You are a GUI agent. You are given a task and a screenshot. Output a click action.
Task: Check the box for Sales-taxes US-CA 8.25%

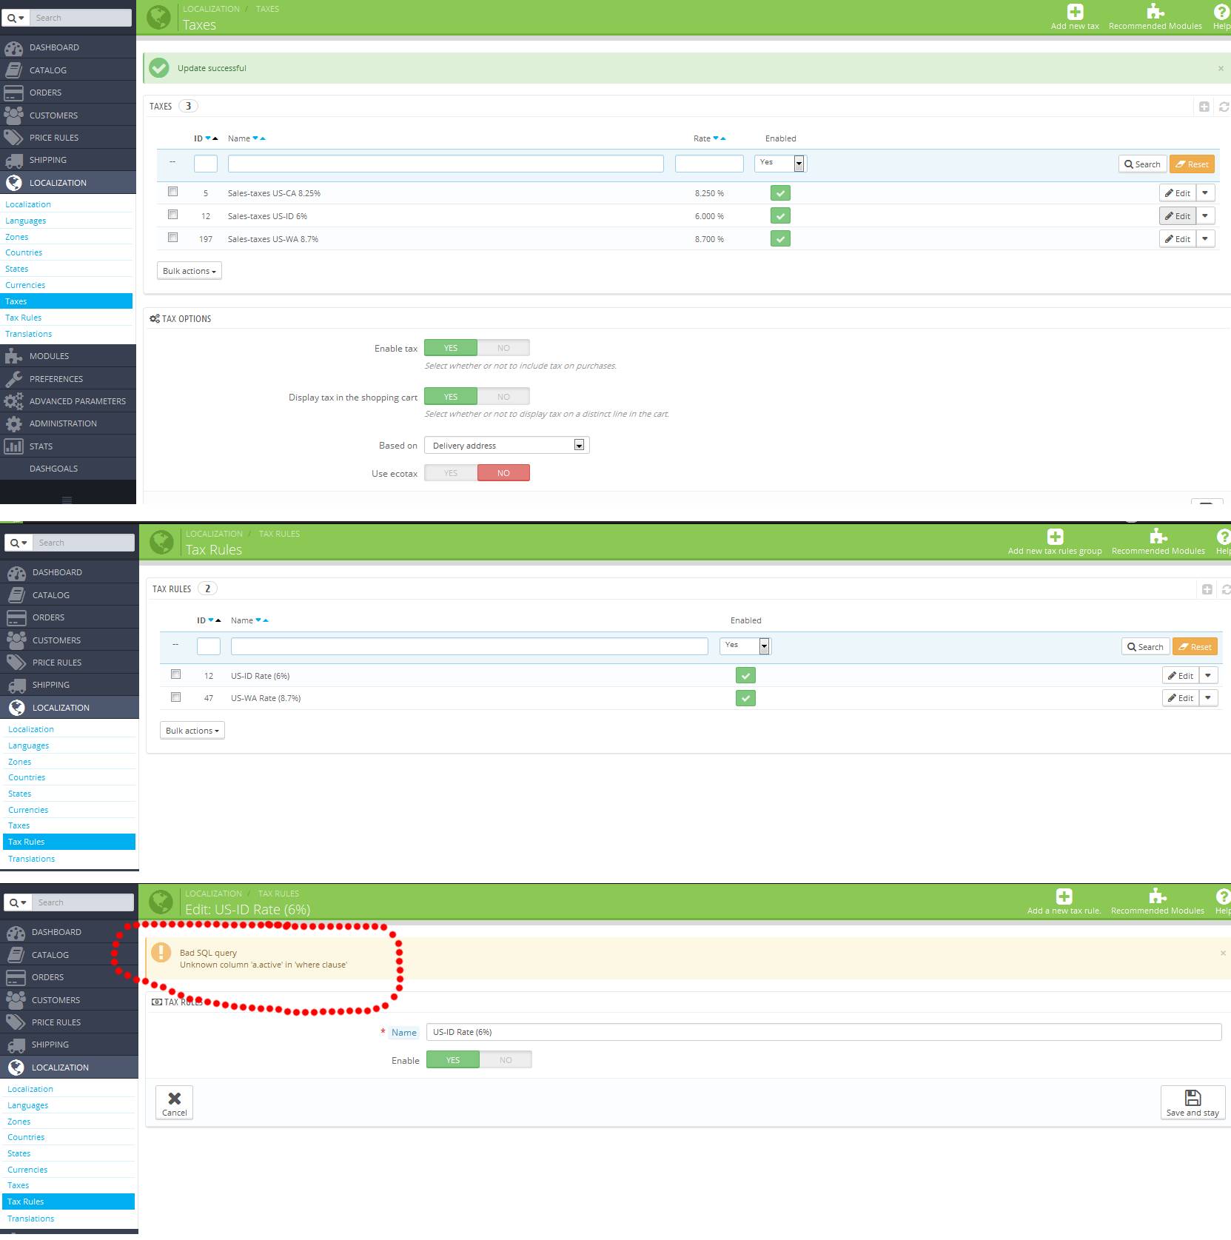click(173, 192)
